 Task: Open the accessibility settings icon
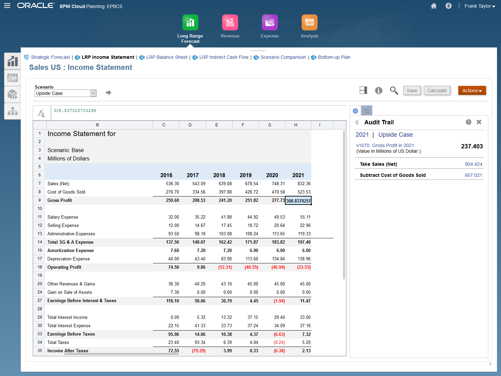click(x=449, y=6)
